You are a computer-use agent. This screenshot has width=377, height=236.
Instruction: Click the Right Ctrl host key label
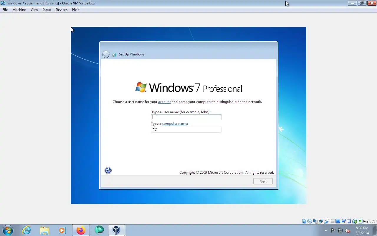370,221
